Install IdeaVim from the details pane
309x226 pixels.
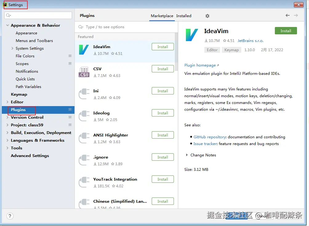click(286, 31)
